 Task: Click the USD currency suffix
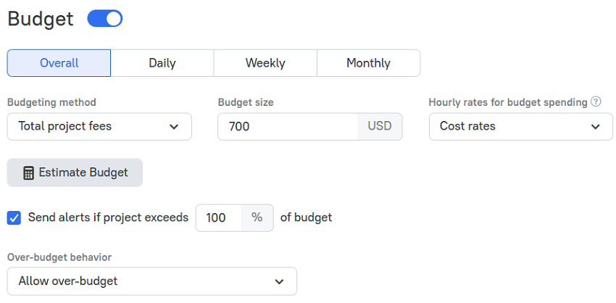tap(380, 127)
